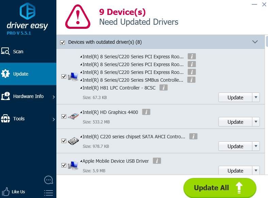The height and width of the screenshot is (198, 268).
Task: Click the Like Us thumbs-up icon
Action: tap(6, 192)
